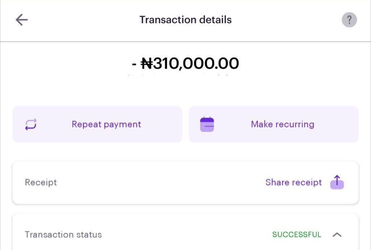Tap the 'Make recurring' label text
The width and height of the screenshot is (371, 250).
click(x=282, y=124)
